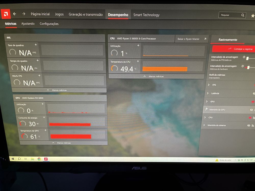Screen dimensions: 255x191
Task: Click plus next to 99o% FPS
Action: pyautogui.click(x=39, y=75)
